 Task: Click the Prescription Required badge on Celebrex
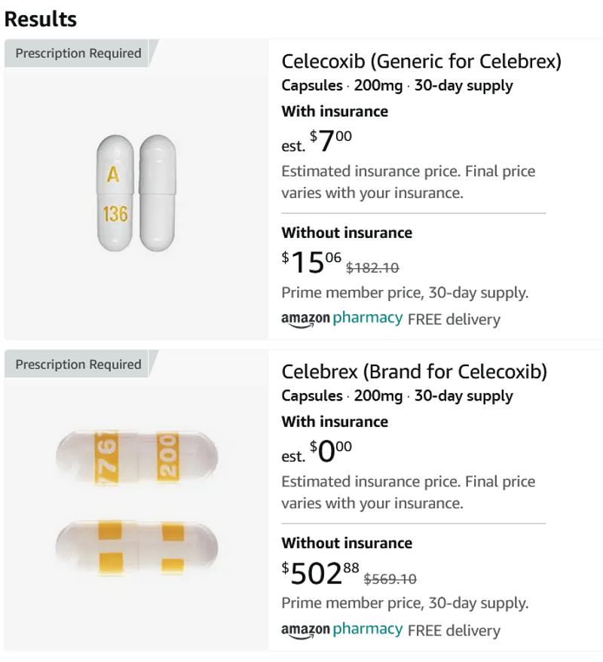78,365
